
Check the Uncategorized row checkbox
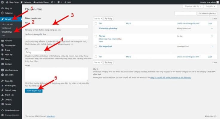tap(96, 46)
